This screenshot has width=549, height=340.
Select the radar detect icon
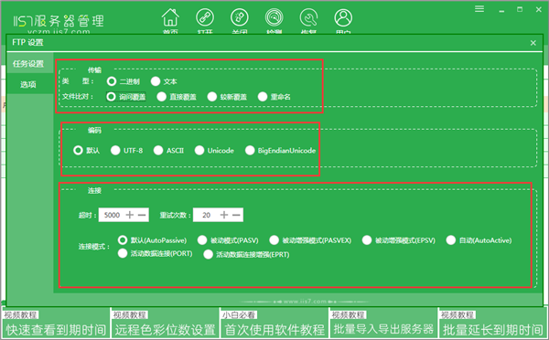click(x=274, y=17)
